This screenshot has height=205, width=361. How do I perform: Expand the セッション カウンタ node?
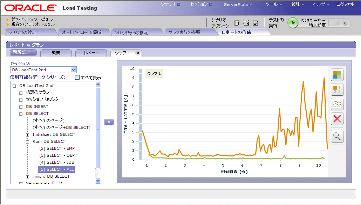[21, 100]
